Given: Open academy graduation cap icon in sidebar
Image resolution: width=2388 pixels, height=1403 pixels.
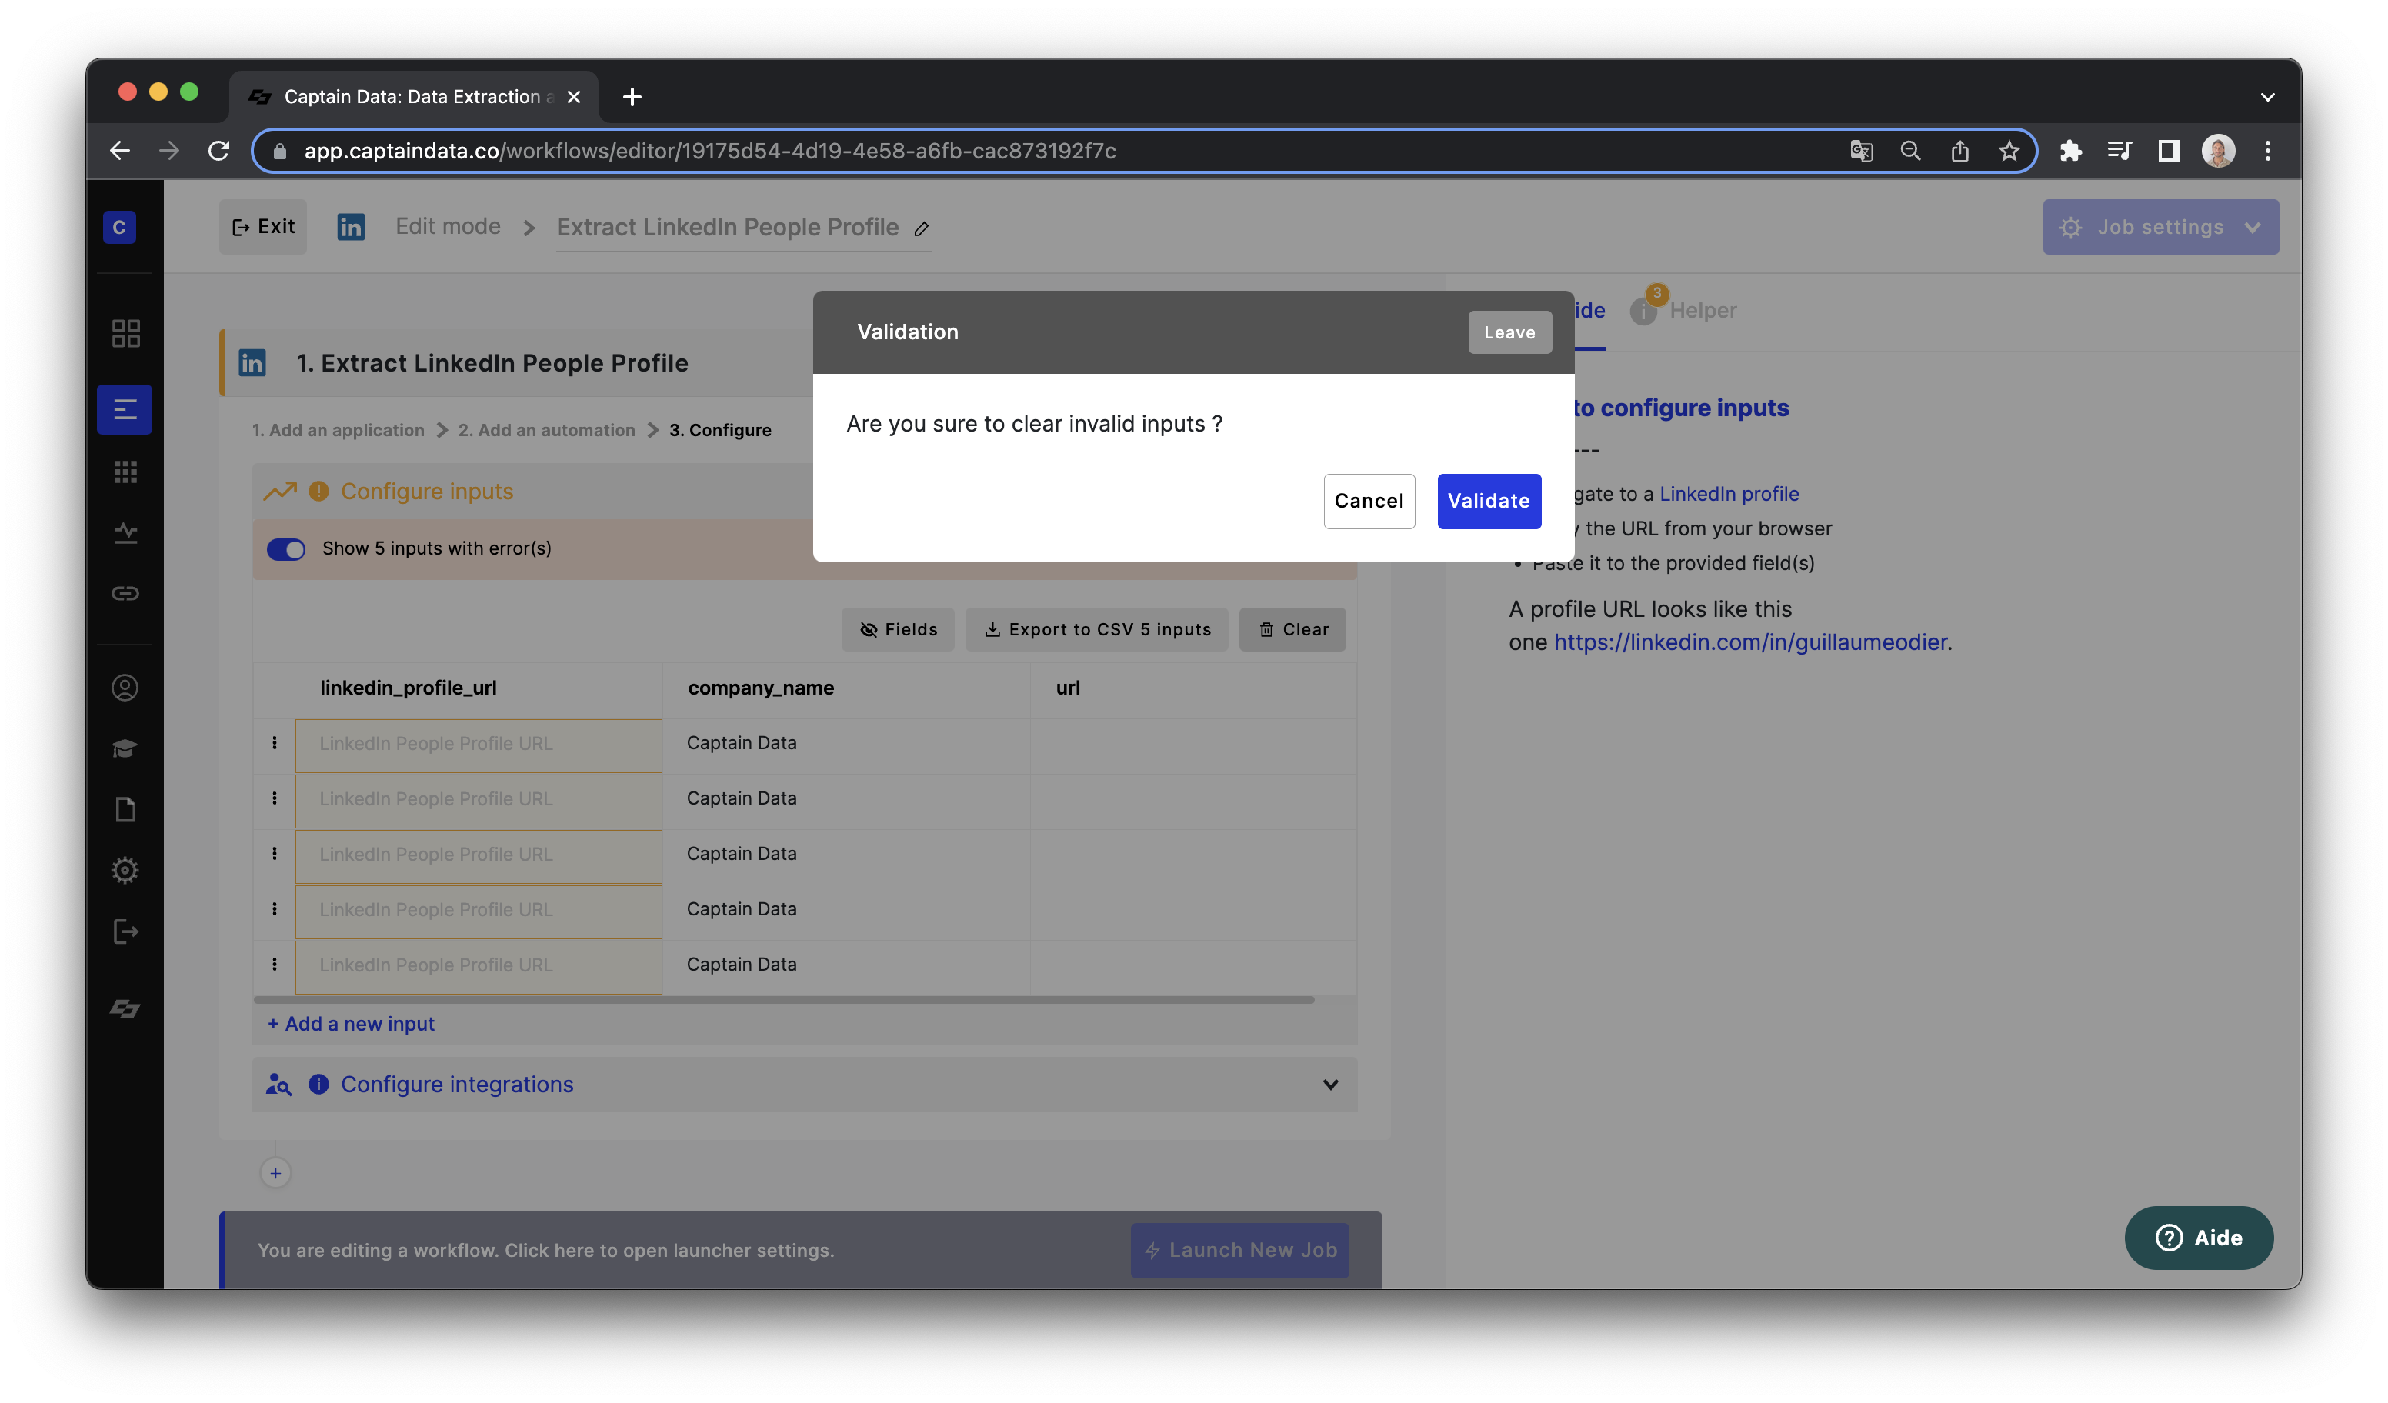Looking at the screenshot, I should 125,748.
